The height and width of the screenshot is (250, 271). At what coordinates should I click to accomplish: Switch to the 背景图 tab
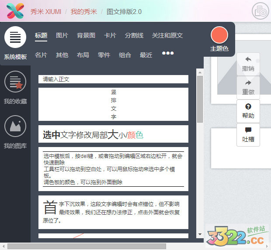tap(86, 35)
